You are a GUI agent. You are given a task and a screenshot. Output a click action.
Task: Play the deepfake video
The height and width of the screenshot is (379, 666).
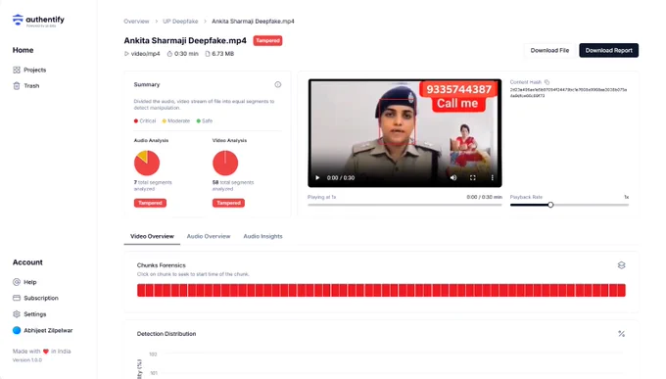tap(317, 177)
